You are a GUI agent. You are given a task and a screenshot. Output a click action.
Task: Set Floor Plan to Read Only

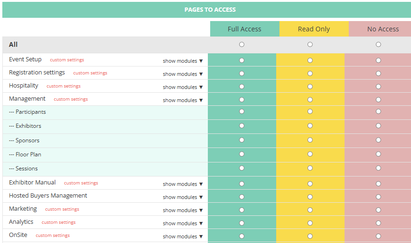pos(310,154)
